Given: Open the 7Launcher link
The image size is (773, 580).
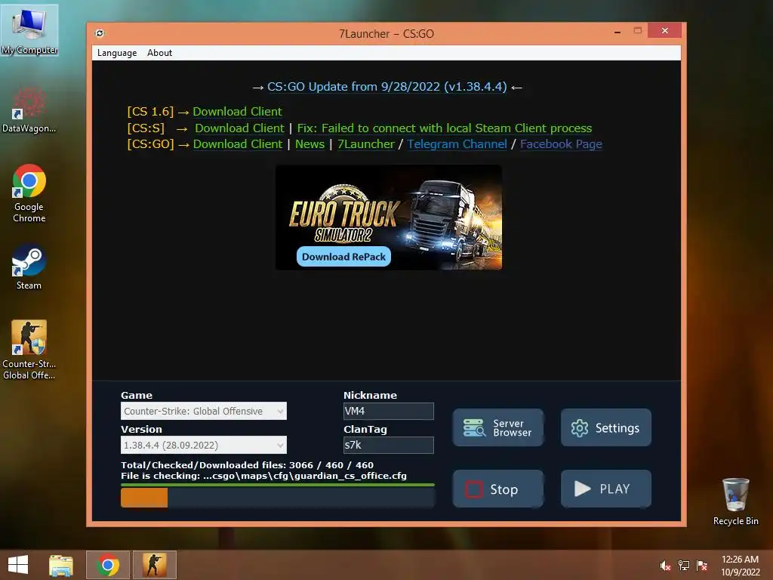Looking at the screenshot, I should point(366,144).
